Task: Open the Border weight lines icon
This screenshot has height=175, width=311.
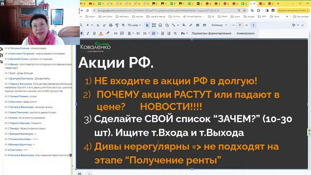Action: pos(198,25)
